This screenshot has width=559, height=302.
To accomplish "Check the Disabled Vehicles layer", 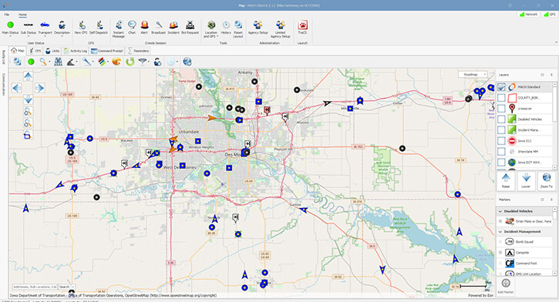I will click(x=502, y=119).
